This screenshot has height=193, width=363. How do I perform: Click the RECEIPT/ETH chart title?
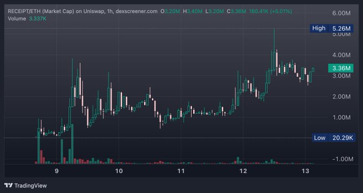[83, 11]
